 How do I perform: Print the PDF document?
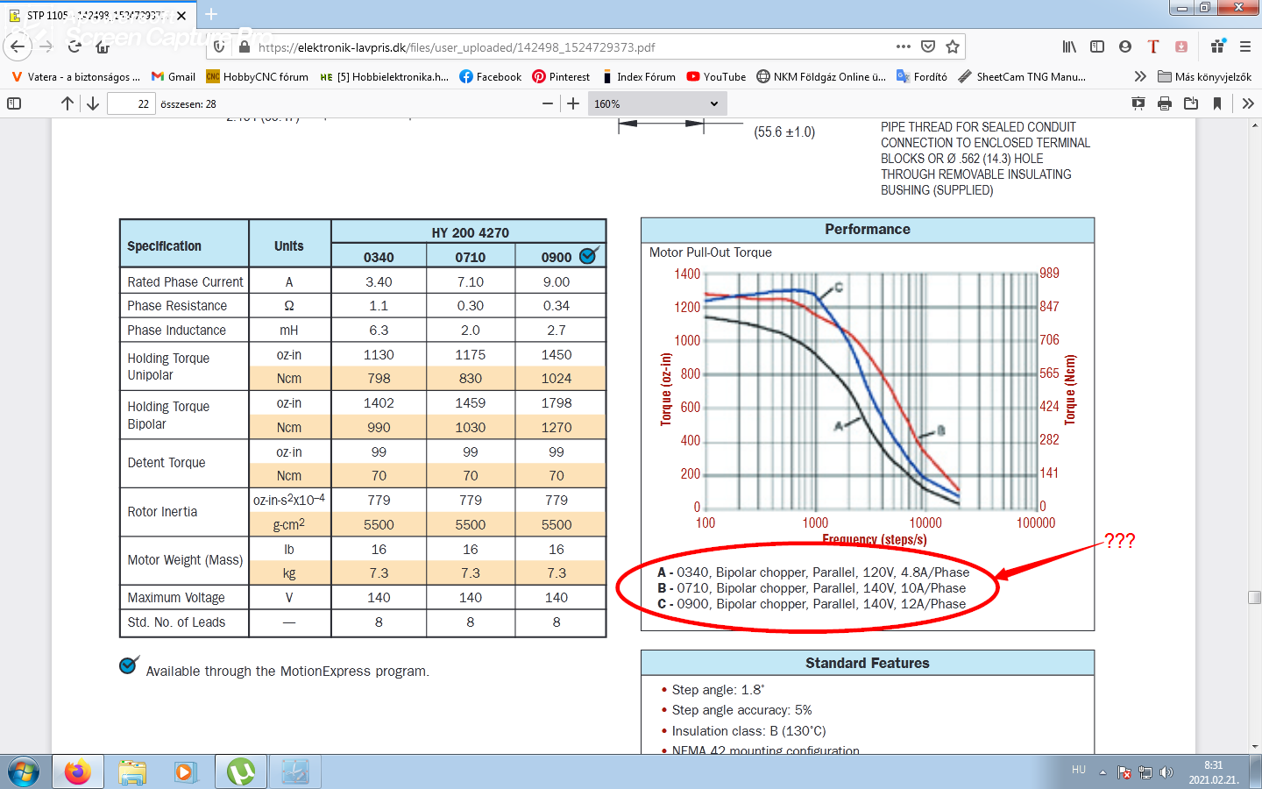point(1165,103)
